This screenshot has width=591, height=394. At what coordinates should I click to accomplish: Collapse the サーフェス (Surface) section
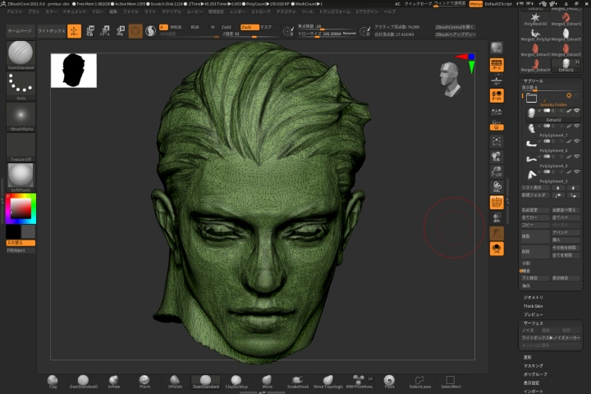(x=533, y=323)
